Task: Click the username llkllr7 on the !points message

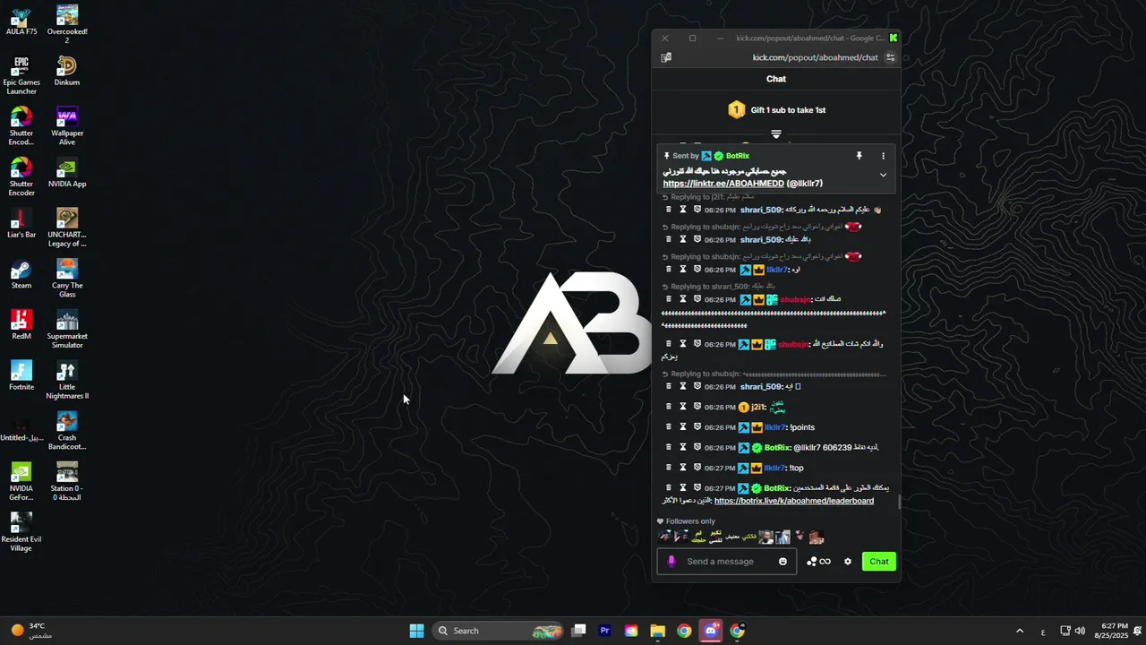Action: pyautogui.click(x=775, y=427)
